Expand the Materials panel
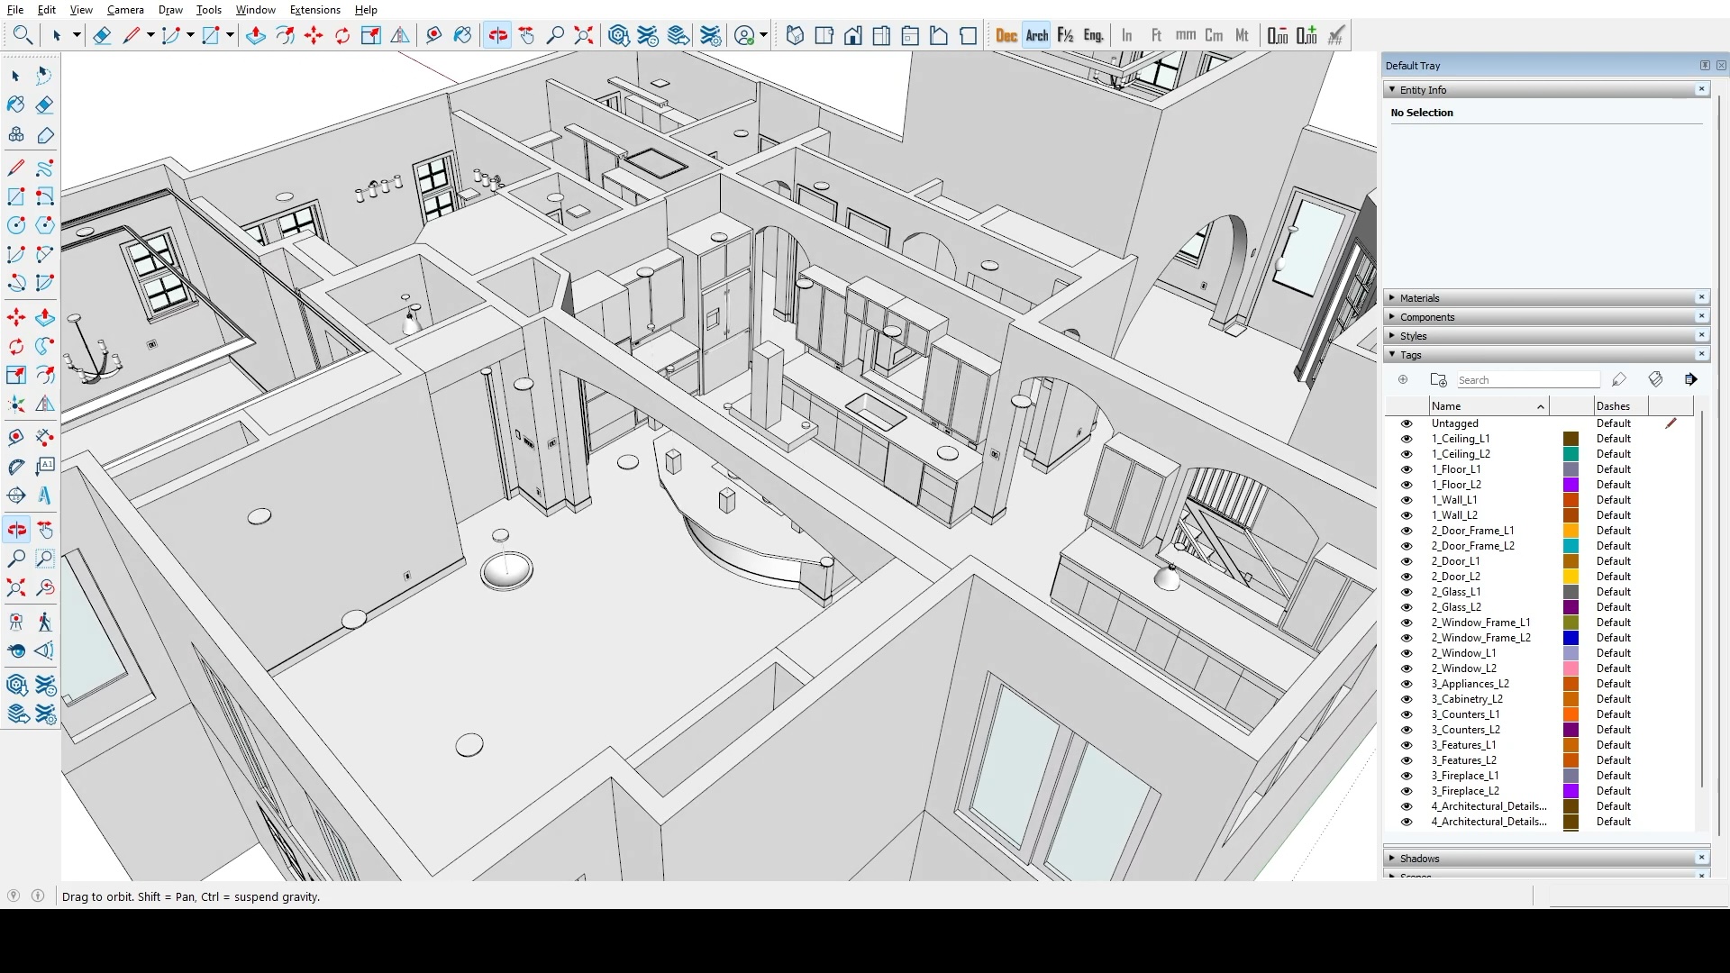Image resolution: width=1730 pixels, height=973 pixels. [x=1419, y=298]
